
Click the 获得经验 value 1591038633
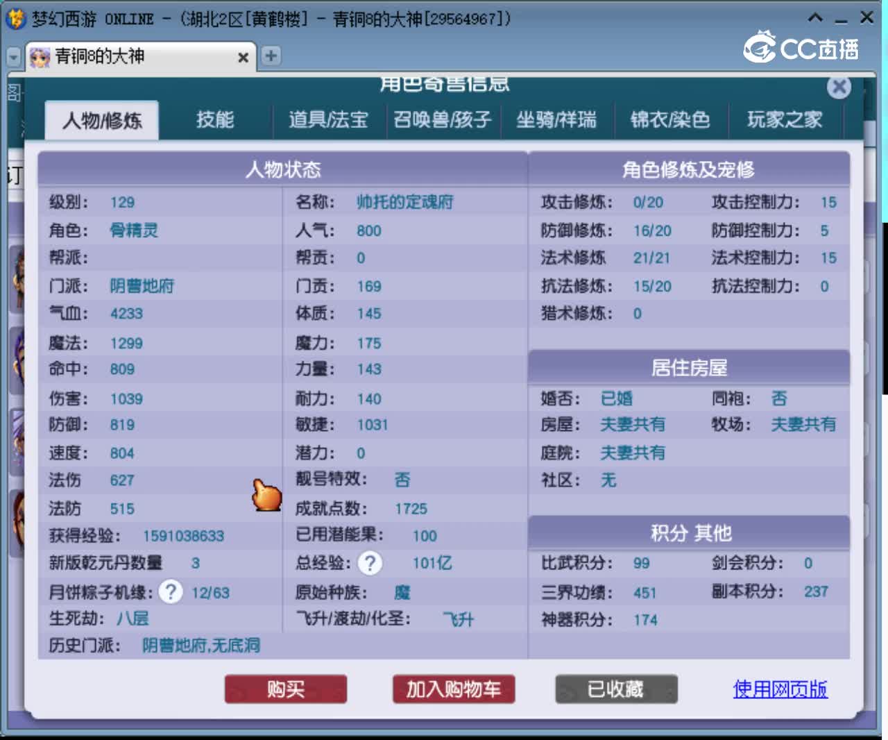[x=183, y=536]
